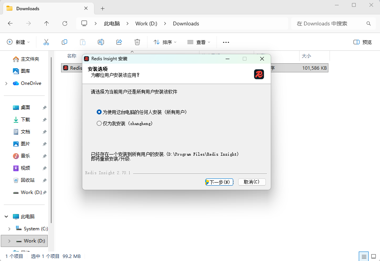380x261 pixels.
Task: Unpin 桌面 using its pin icon
Action: coord(45,108)
